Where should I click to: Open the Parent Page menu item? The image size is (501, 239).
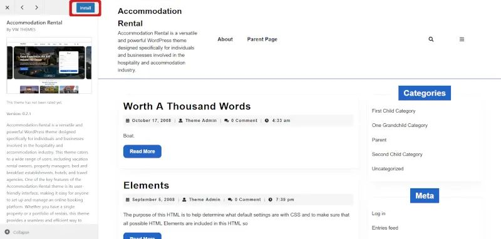click(x=262, y=39)
